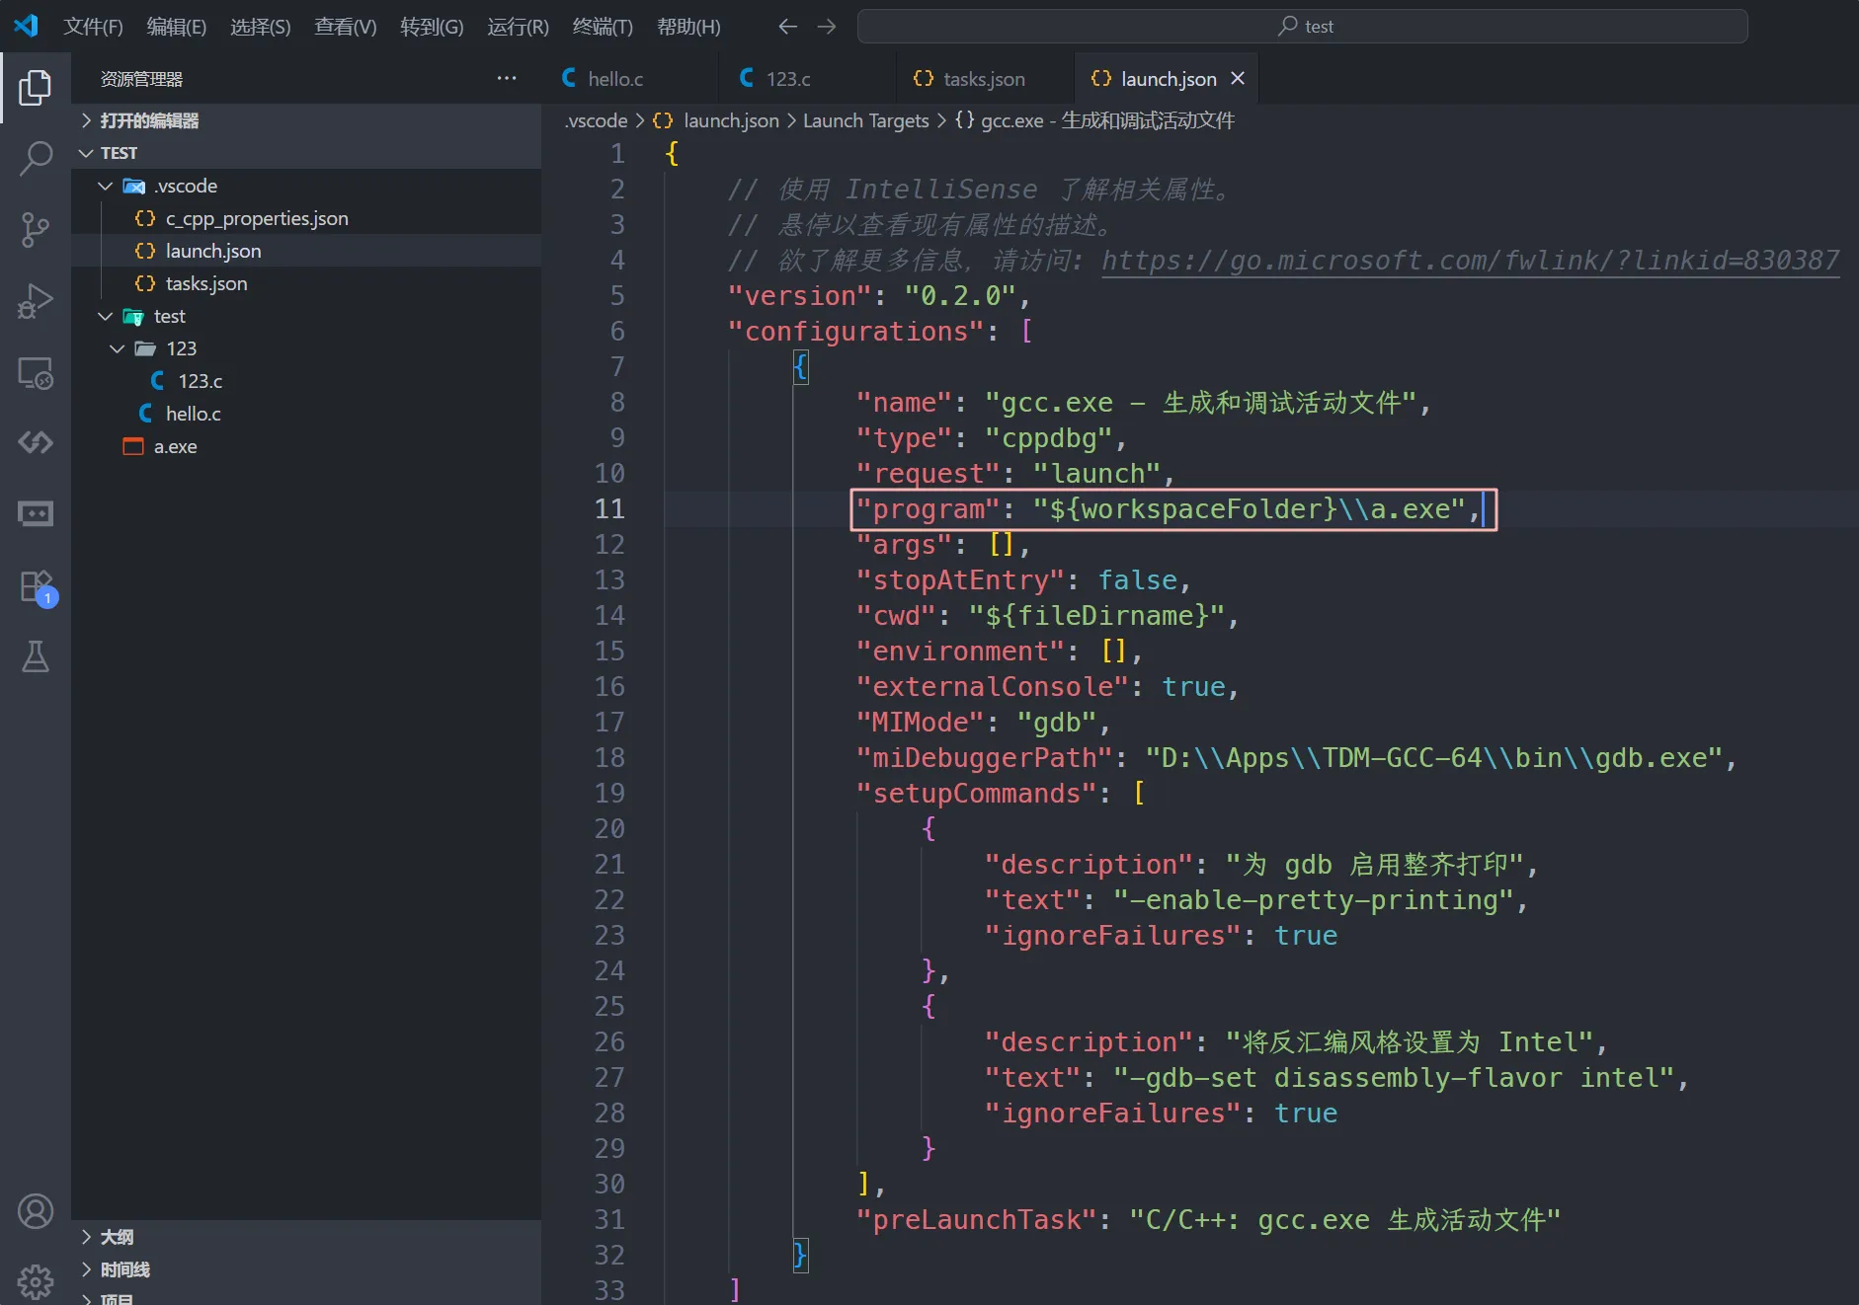Screen dimensions: 1859x1305
Task: Open the Run and Debug view
Action: click(x=36, y=301)
